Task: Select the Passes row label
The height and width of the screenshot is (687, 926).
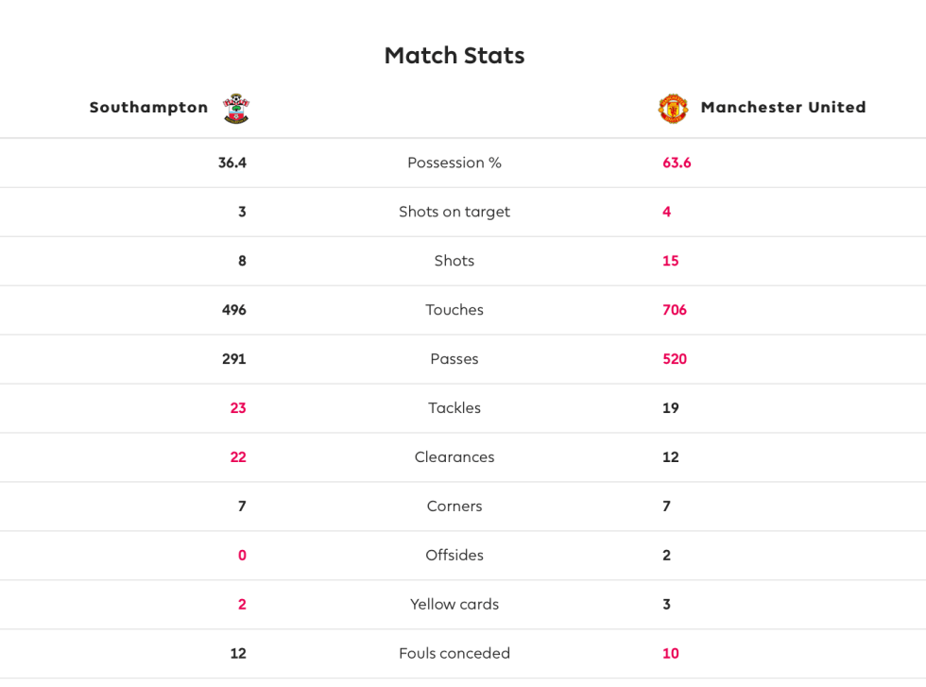Action: coord(454,359)
